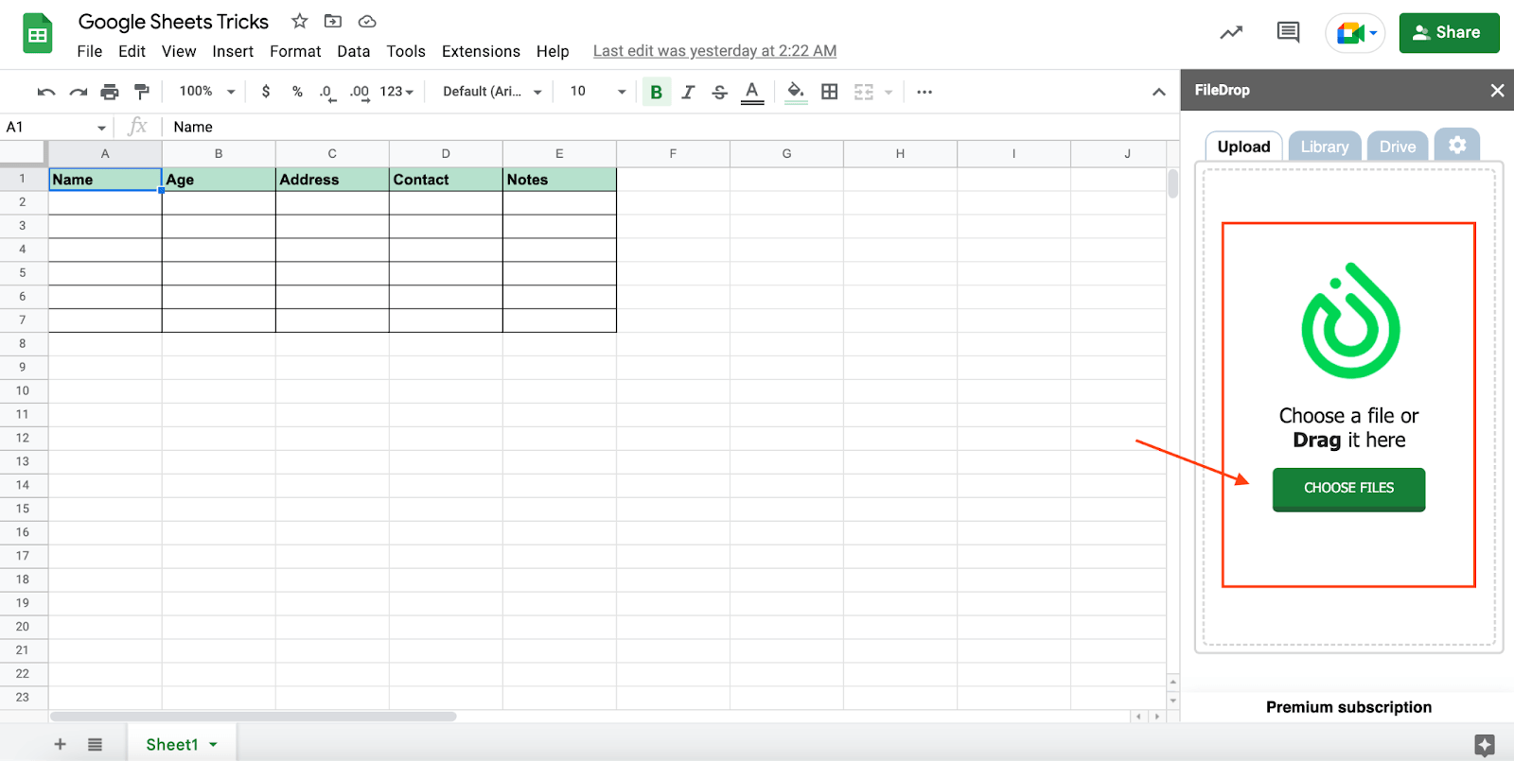Open the Data menu

pyautogui.click(x=353, y=51)
